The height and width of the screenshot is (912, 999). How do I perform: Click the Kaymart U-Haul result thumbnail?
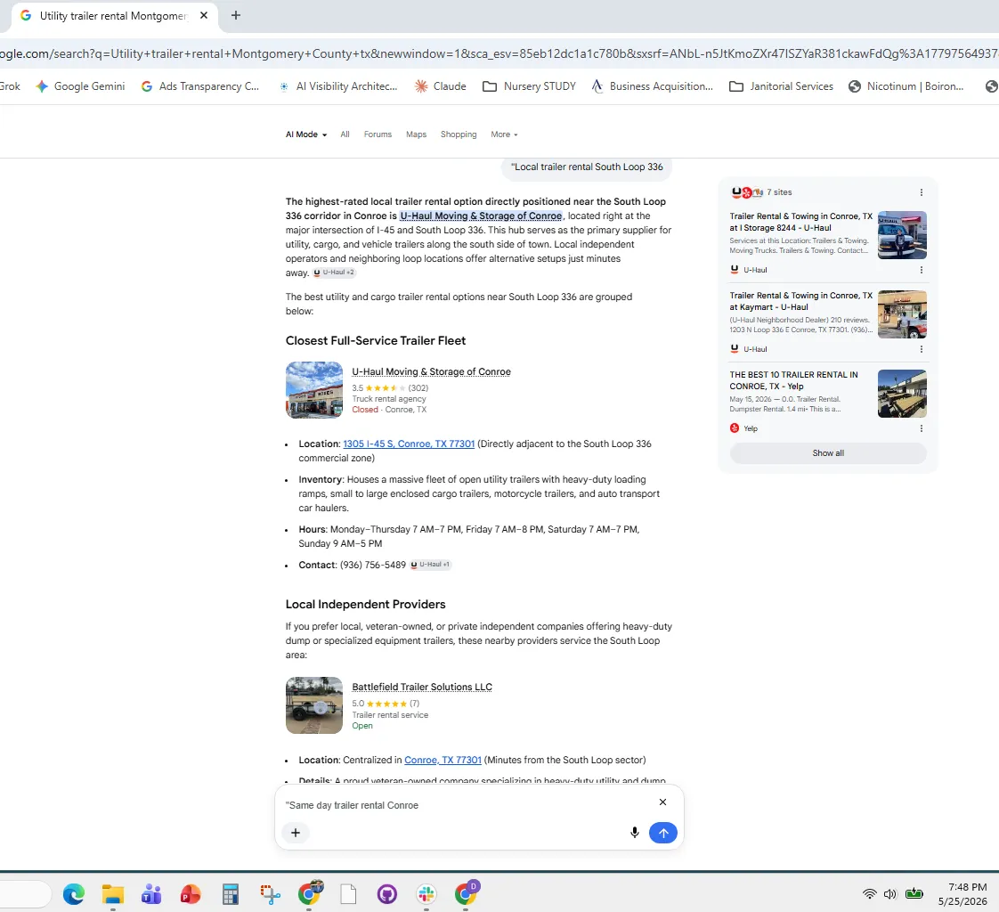pyautogui.click(x=902, y=314)
